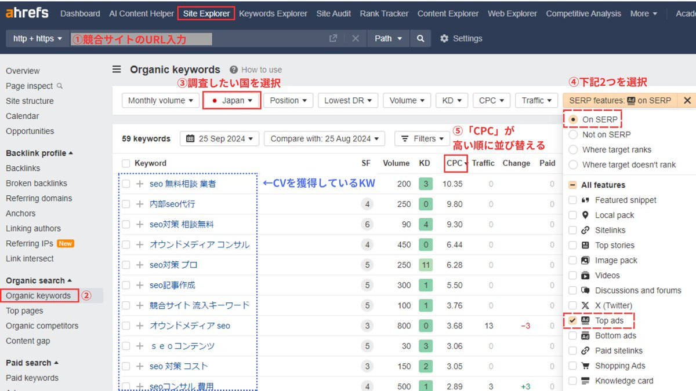This screenshot has height=391, width=696.
Task: Click the plus icon for seo 対策 コスト
Action: point(139,366)
